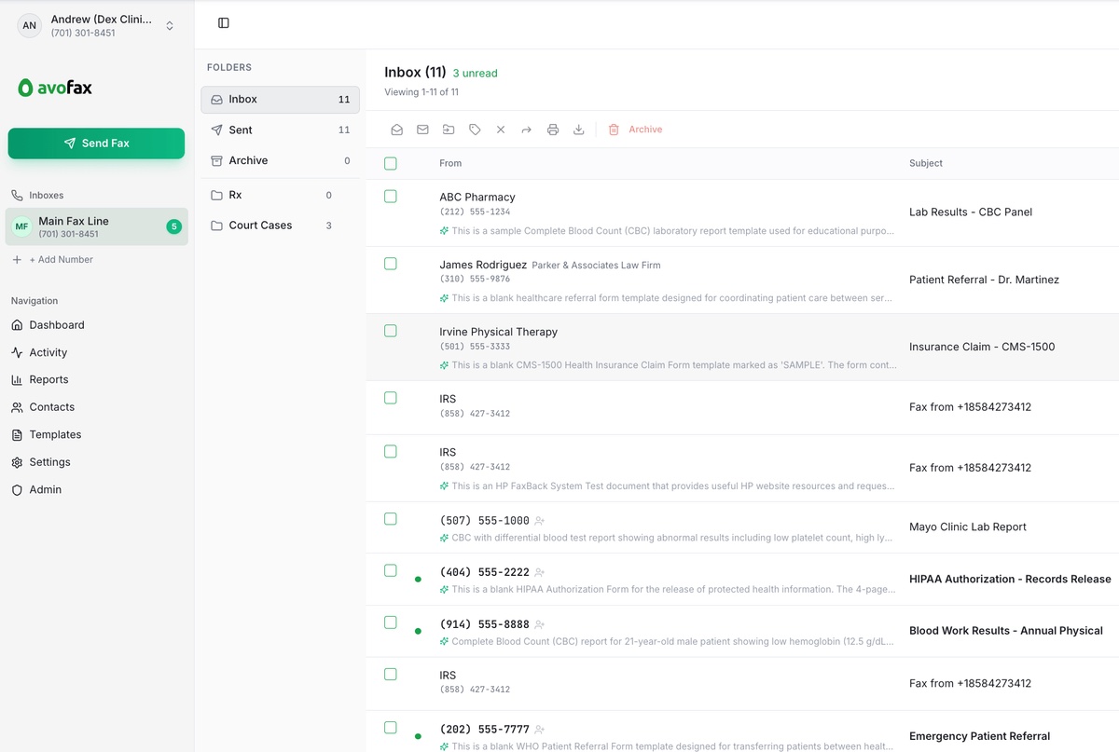Click the forward arrow icon
Viewport: 1119px width, 752px height.
(x=527, y=130)
